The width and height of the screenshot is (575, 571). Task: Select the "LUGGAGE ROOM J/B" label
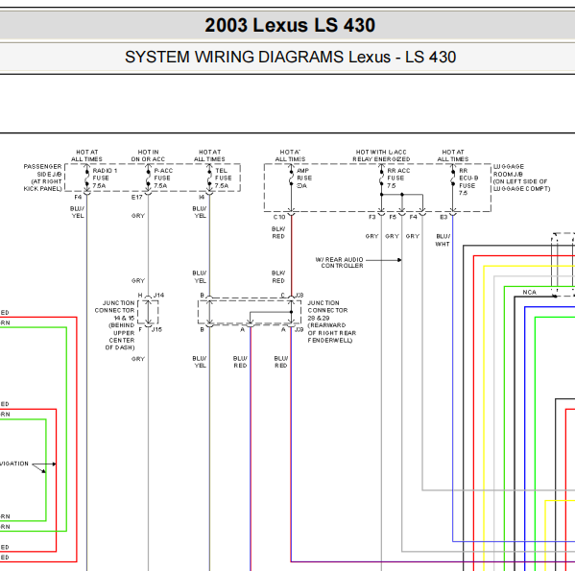click(x=521, y=178)
